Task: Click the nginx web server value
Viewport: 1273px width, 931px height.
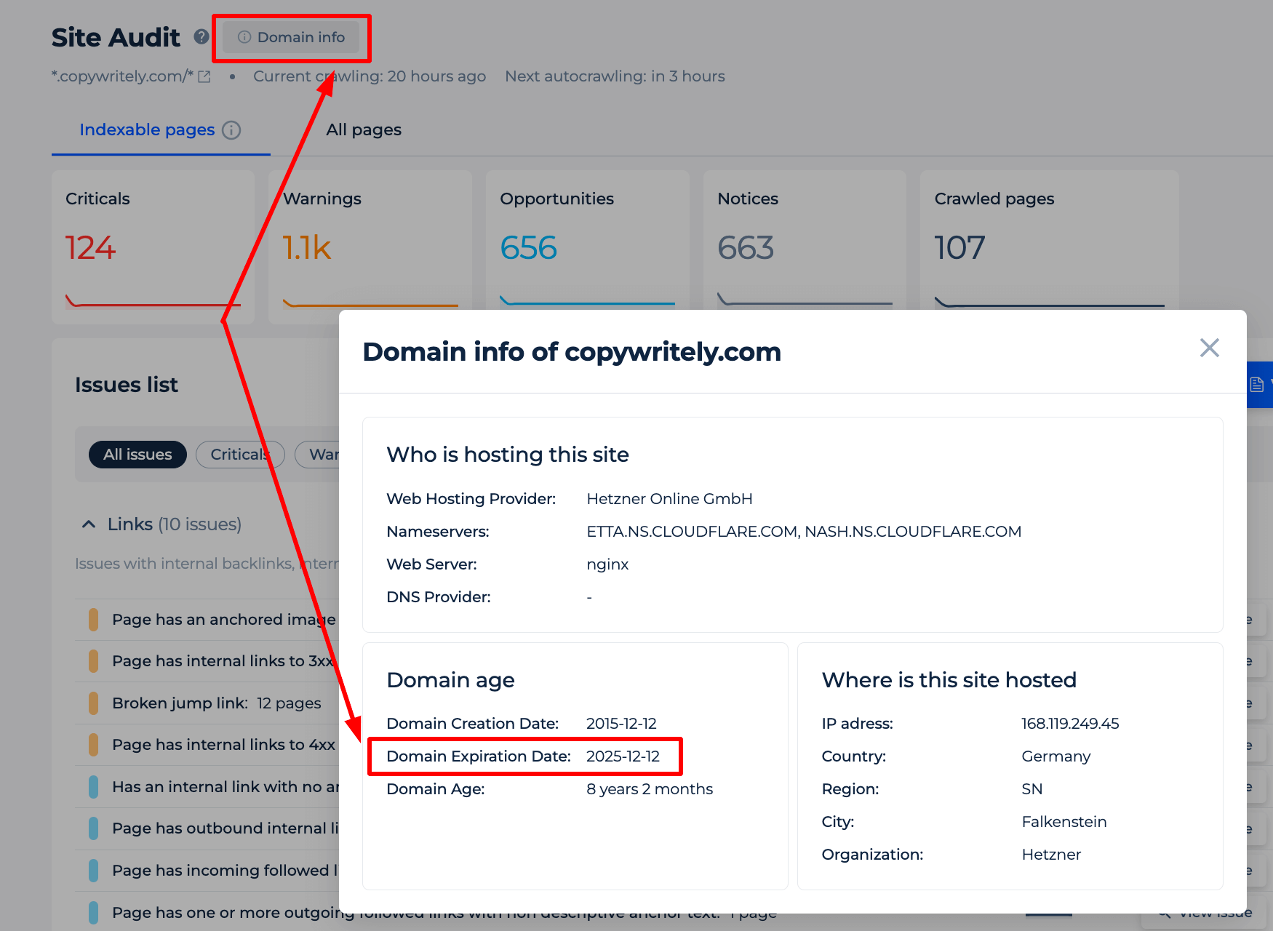Action: click(x=607, y=564)
